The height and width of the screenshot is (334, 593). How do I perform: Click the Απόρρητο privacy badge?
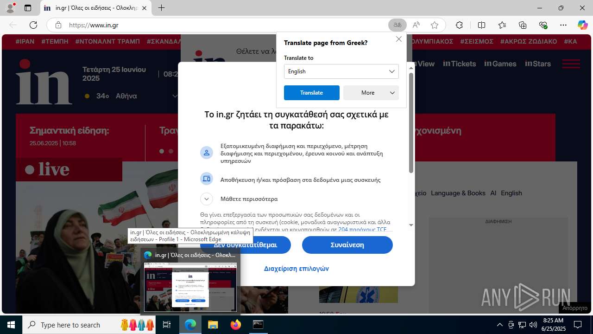(x=575, y=308)
